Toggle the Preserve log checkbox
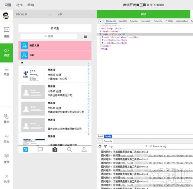The height and width of the screenshot is (189, 193). 151,146
